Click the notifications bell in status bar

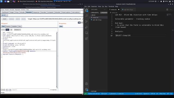pyautogui.click(x=171, y=94)
